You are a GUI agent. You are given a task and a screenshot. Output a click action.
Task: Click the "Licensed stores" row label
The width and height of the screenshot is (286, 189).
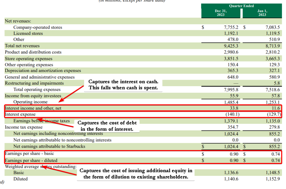click(x=28, y=33)
